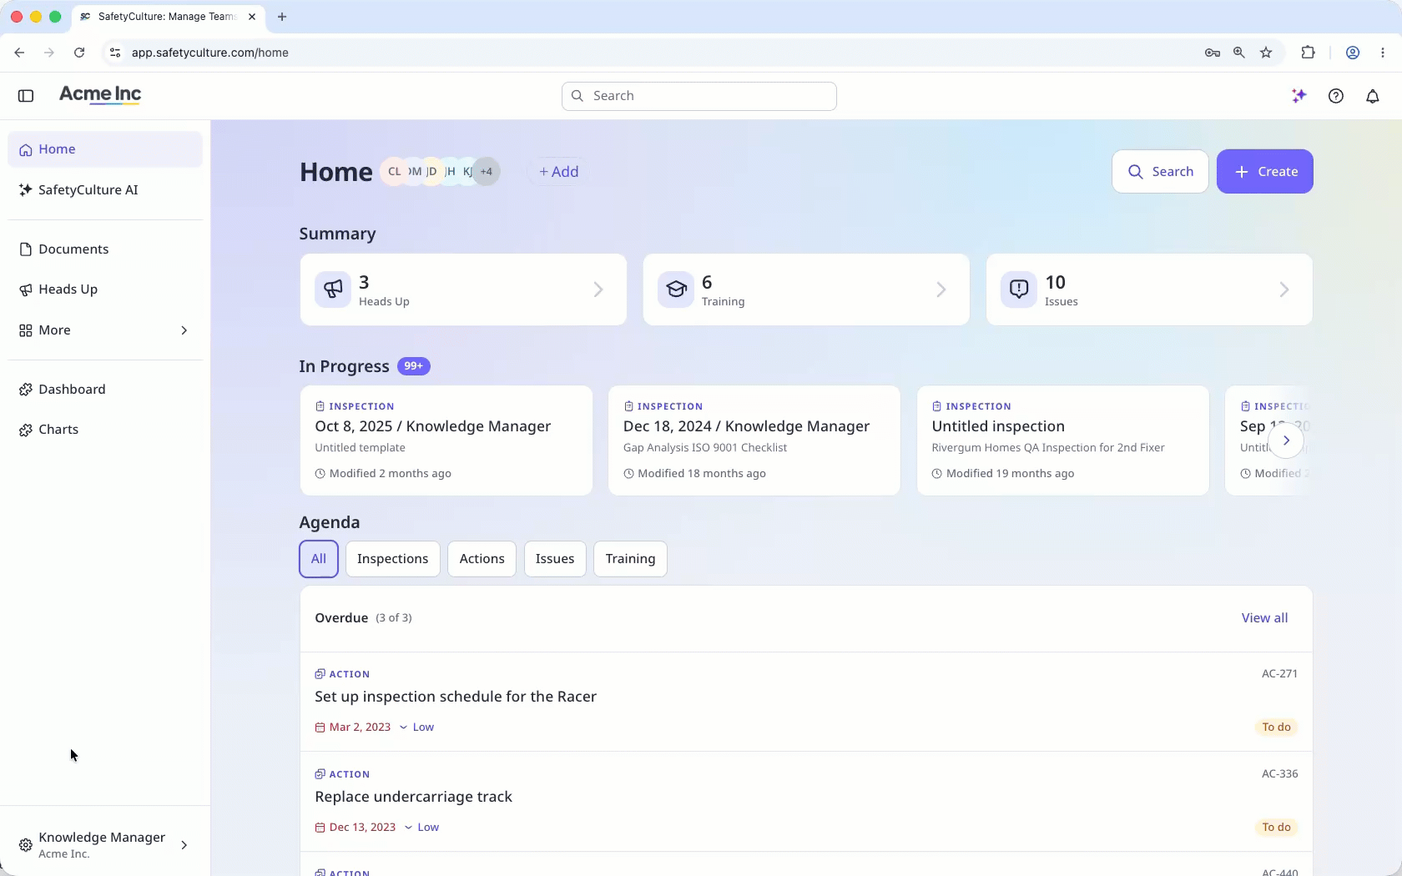Screen dimensions: 1402x876
Task: Click the browser address bar URL
Action: (x=210, y=53)
